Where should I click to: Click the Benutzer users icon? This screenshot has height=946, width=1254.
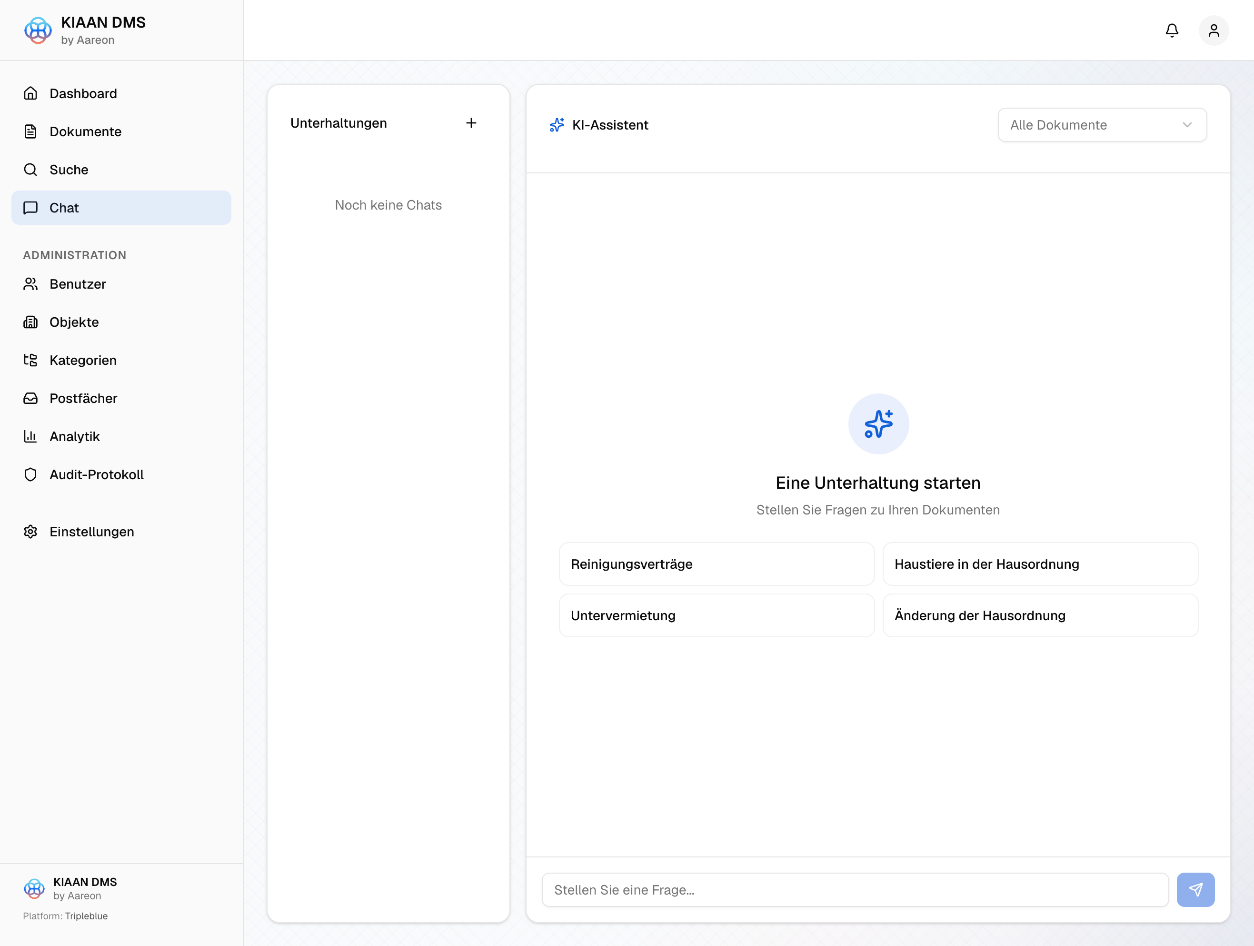30,283
